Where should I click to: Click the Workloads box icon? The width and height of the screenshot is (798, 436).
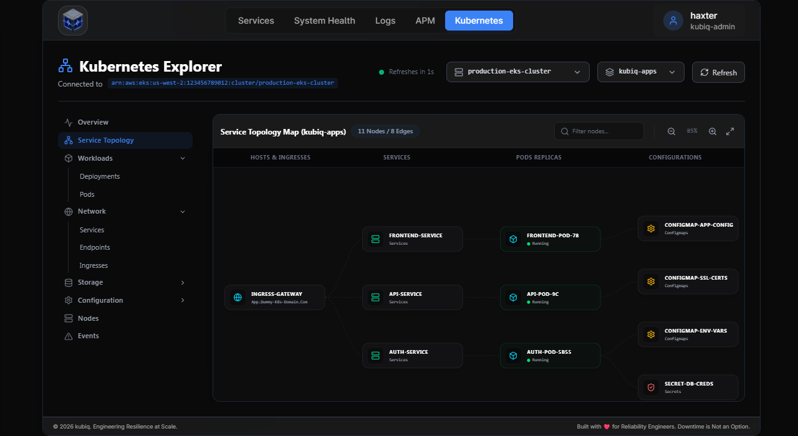(69, 158)
